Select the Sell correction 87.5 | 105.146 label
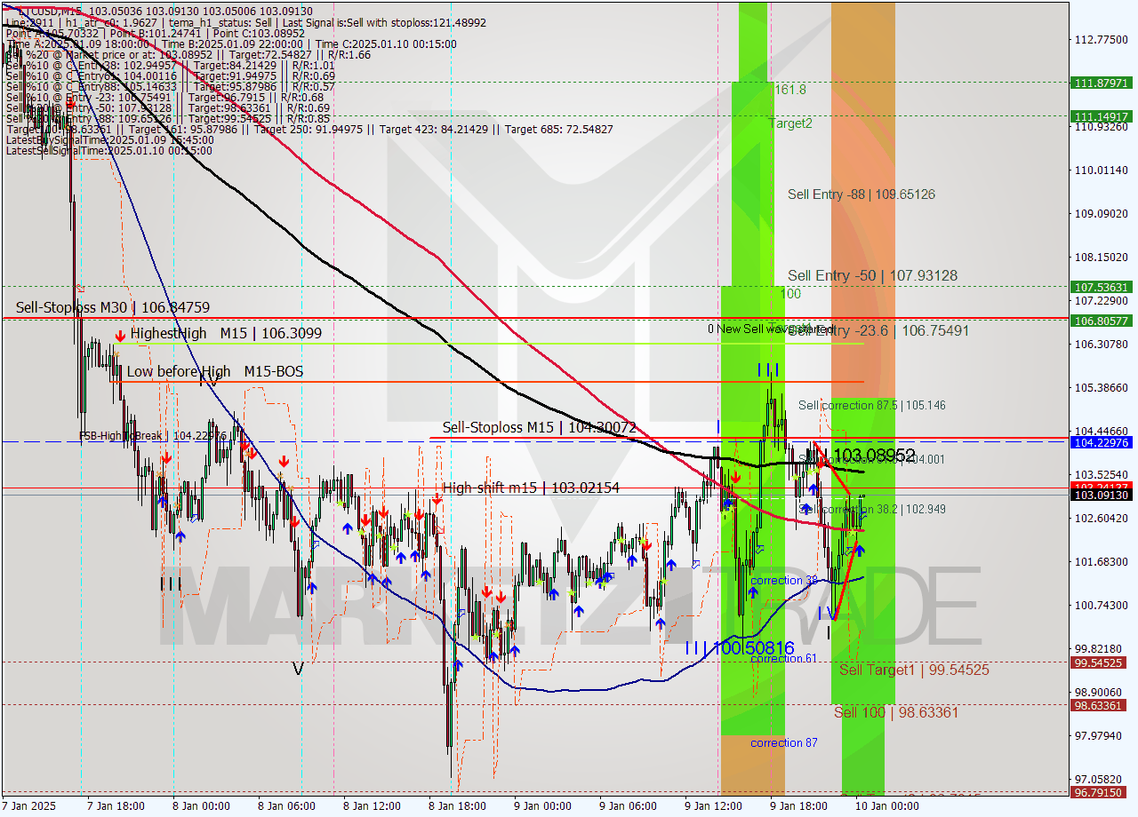 pyautogui.click(x=871, y=405)
